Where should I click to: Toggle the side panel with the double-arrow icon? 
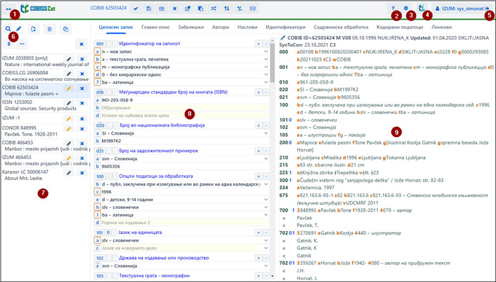coord(8,9)
